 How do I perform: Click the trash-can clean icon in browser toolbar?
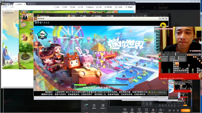71,7
